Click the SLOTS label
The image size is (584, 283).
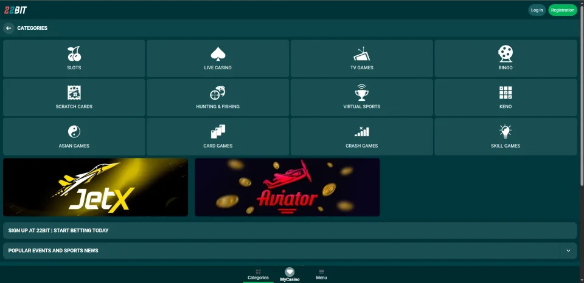point(74,67)
